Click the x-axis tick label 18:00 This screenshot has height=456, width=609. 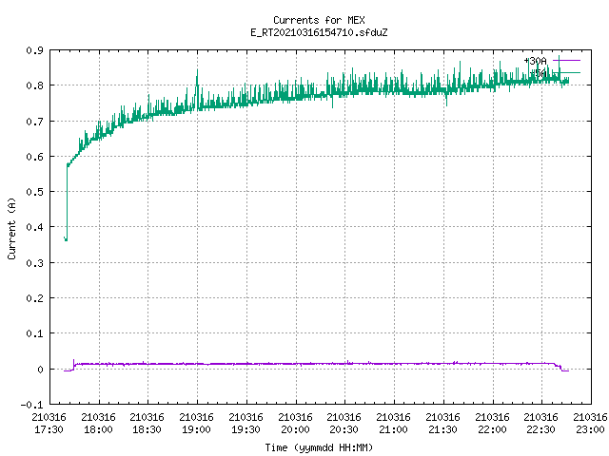tap(98, 429)
